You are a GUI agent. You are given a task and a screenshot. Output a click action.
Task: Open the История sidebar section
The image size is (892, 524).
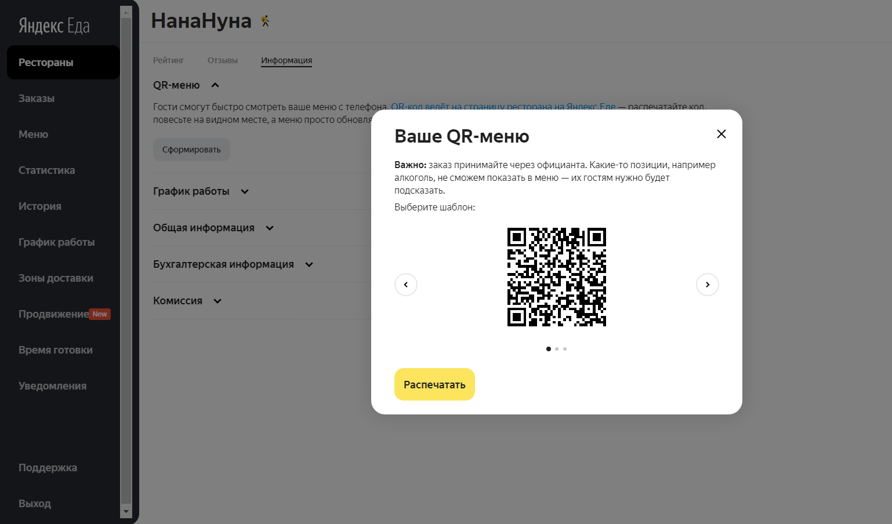39,206
